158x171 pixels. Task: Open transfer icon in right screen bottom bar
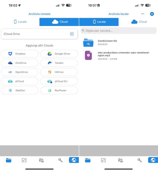(x=103, y=160)
